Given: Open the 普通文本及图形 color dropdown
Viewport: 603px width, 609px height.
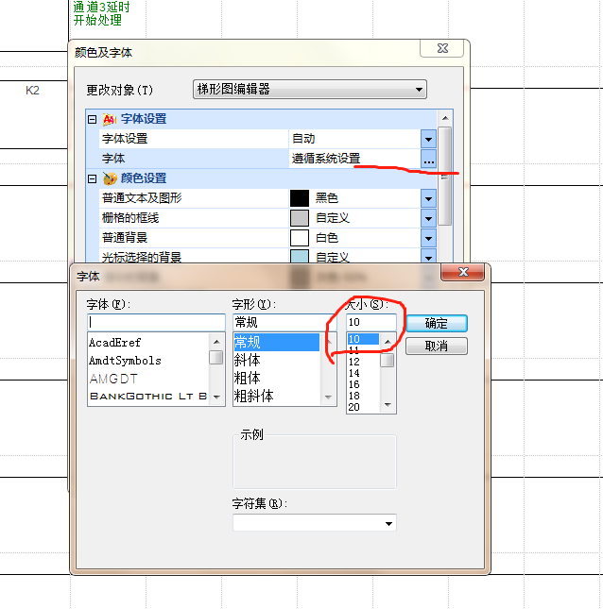Looking at the screenshot, I should tap(428, 198).
